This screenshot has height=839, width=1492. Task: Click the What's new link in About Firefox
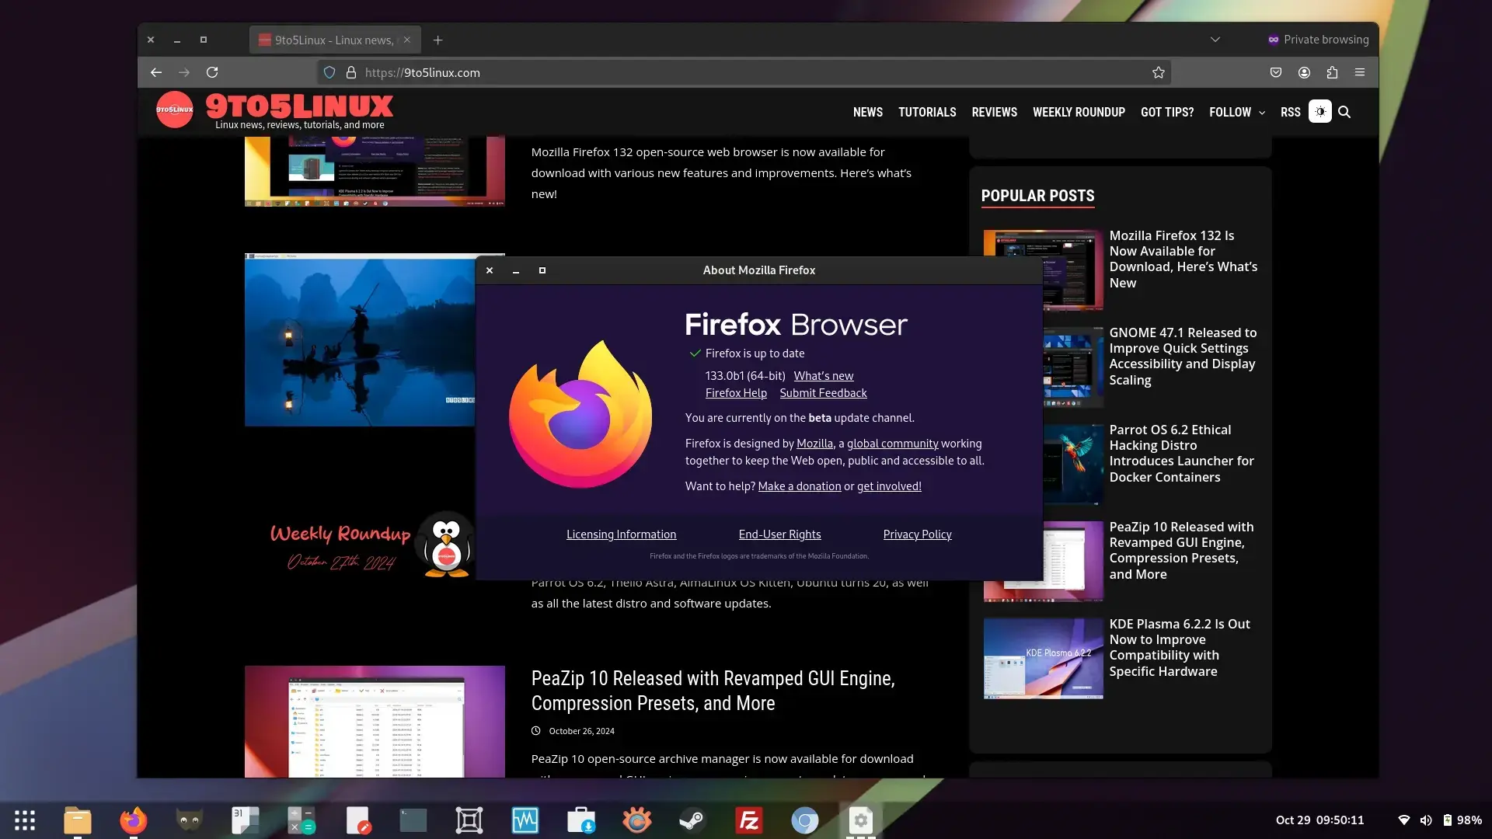(x=824, y=375)
